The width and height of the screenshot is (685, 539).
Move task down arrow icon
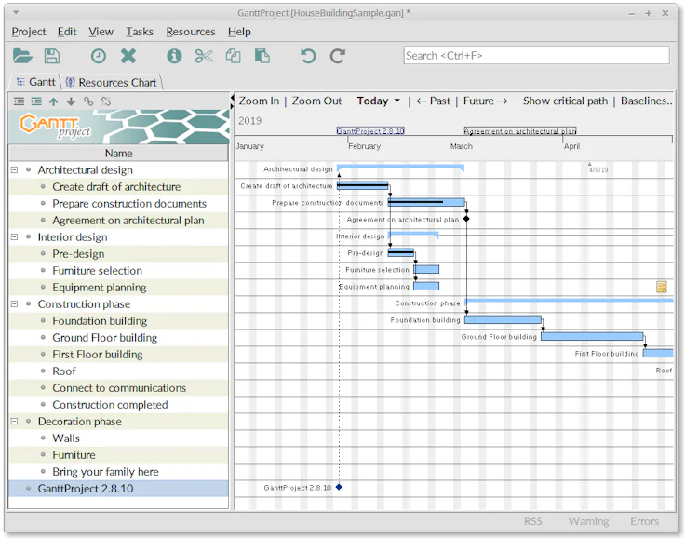point(71,101)
